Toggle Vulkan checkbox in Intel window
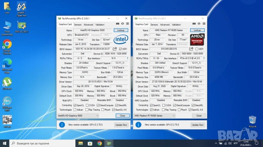 pos(75,110)
